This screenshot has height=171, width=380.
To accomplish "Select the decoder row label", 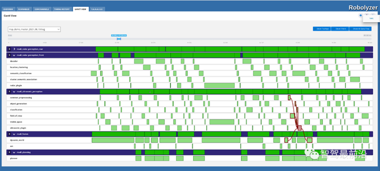I will click(14, 61).
